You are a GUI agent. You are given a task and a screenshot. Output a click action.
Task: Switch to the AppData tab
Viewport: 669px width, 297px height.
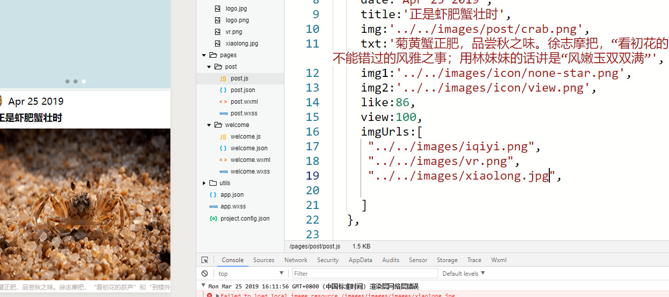pos(360,260)
